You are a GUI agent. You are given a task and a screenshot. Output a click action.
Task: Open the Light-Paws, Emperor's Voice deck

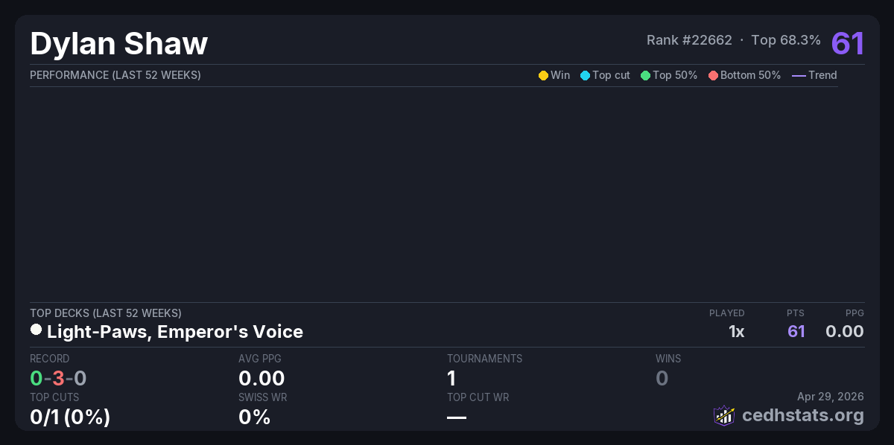click(174, 331)
